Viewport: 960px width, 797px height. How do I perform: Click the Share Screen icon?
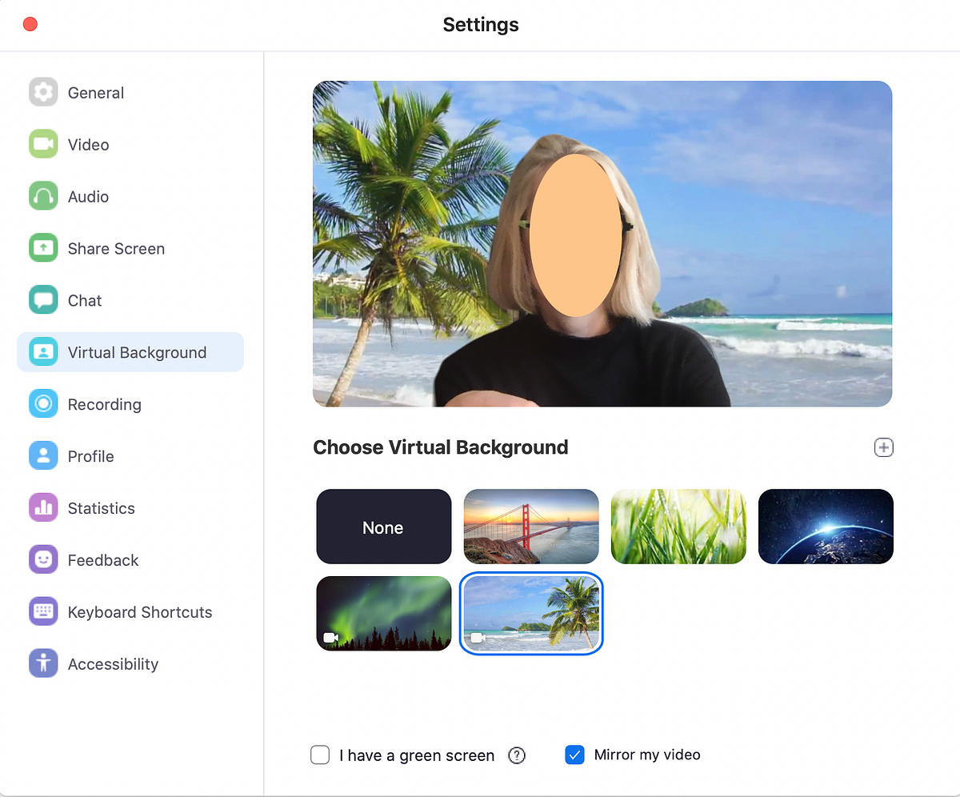(43, 249)
